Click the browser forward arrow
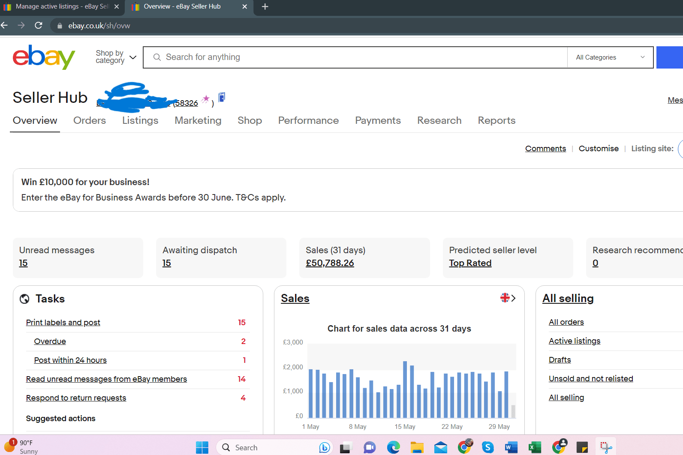 tap(21, 25)
